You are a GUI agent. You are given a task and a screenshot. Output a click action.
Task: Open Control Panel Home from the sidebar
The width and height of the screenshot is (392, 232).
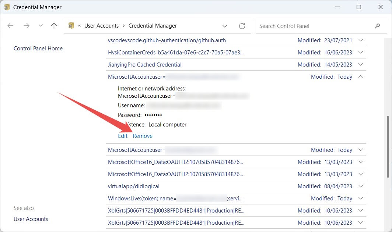(38, 48)
